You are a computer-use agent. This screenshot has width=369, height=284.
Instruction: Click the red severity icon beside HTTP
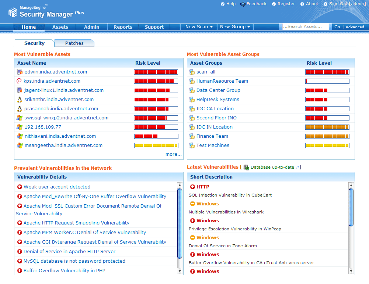point(192,187)
